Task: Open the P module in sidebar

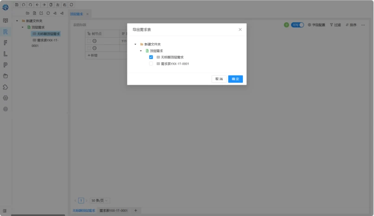Action: point(6,65)
